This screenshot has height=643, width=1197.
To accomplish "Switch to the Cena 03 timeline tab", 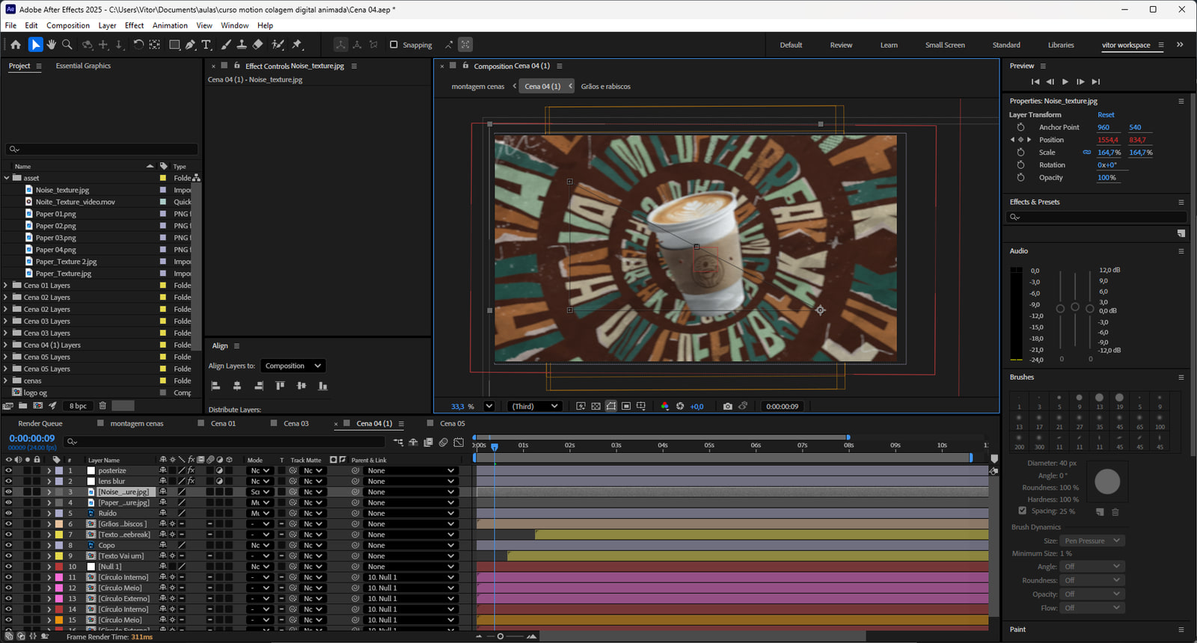I will tap(296, 423).
